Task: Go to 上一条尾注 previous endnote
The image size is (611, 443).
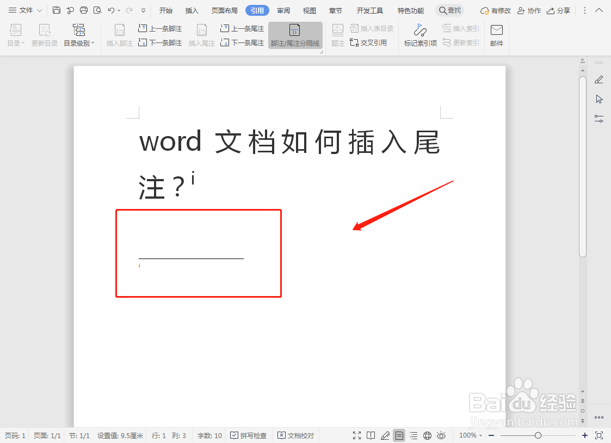Action: pos(242,28)
